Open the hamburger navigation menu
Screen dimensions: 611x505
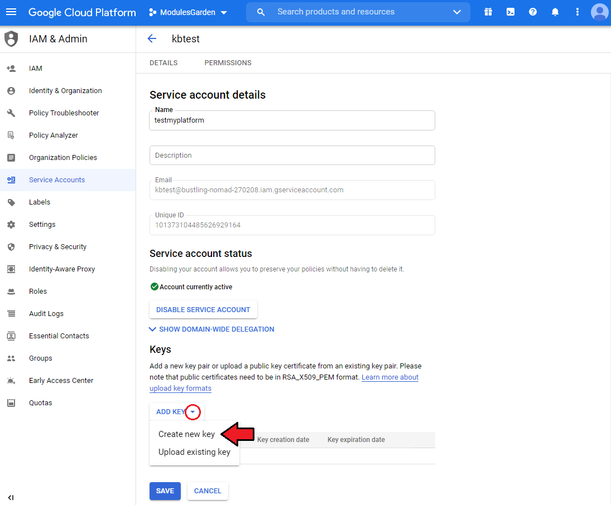(11, 12)
